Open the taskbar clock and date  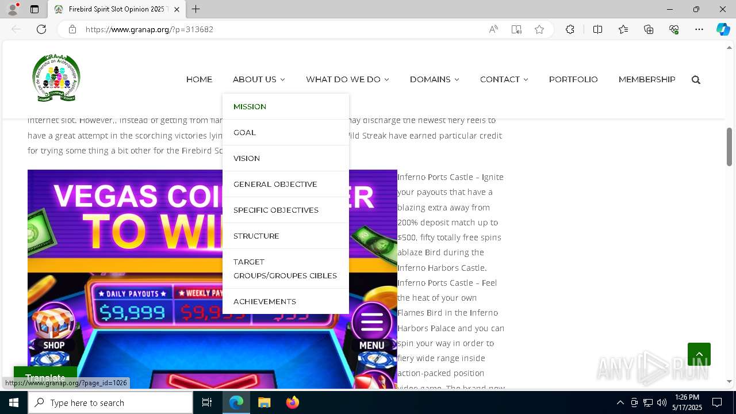(687, 402)
